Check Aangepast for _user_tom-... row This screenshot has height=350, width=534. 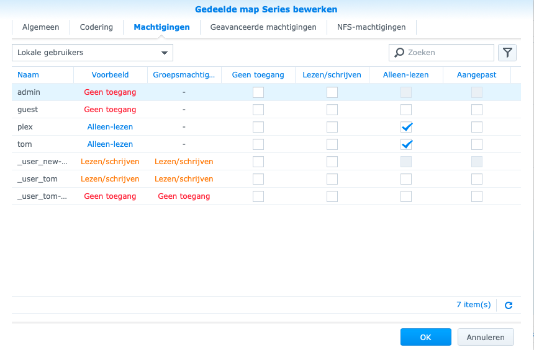[x=477, y=196]
